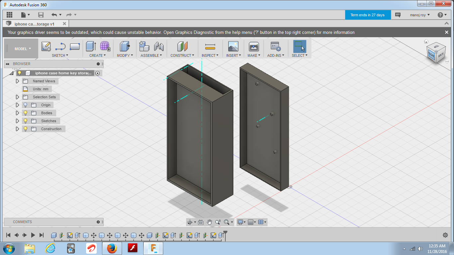Expand the Named Views tree node

coord(18,81)
